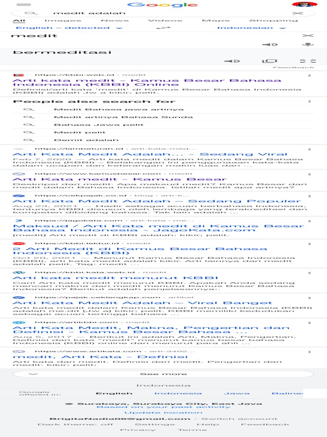Open options for People also search for
Image resolution: width=327 pixels, height=437 pixels.
[x=310, y=102]
